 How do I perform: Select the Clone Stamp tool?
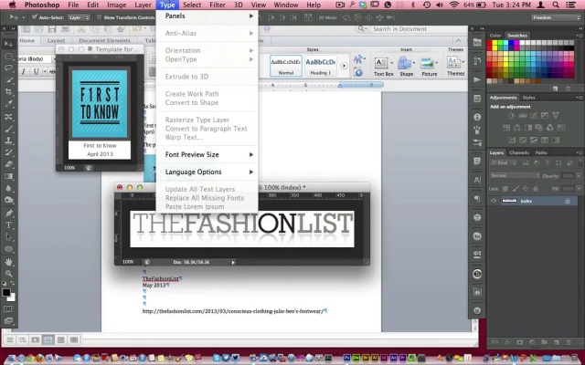click(x=8, y=141)
